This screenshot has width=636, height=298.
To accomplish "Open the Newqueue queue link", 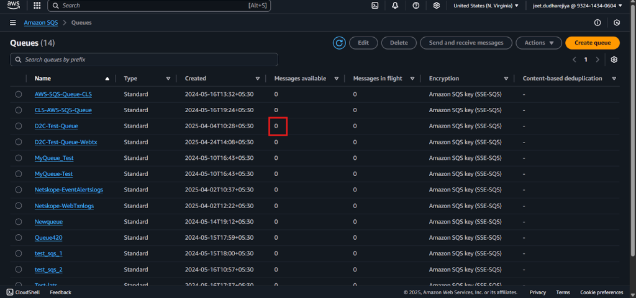I will tap(48, 222).
